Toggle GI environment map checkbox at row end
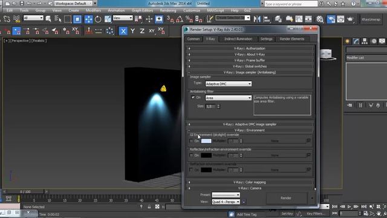The width and height of the screenshot is (387, 218). 308,140
